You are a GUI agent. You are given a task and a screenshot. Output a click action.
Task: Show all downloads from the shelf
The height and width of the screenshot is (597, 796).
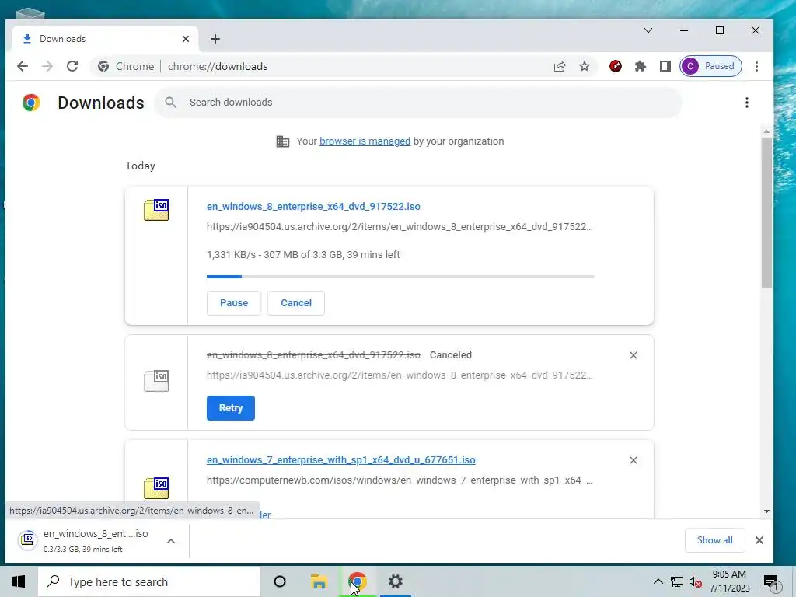click(715, 541)
